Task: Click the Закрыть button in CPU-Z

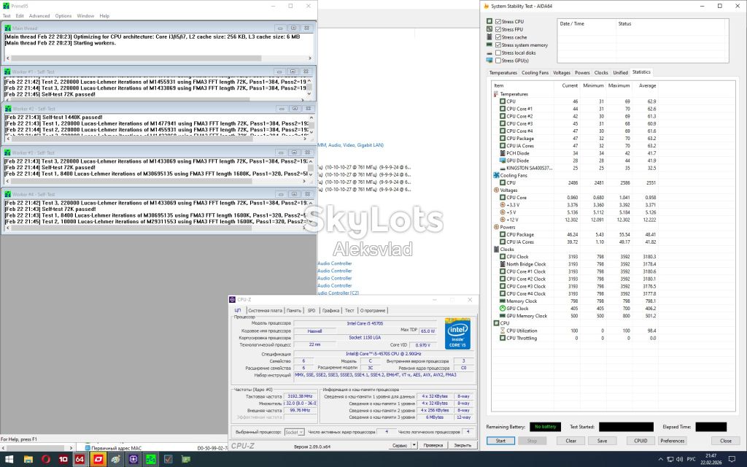Action: [x=462, y=445]
